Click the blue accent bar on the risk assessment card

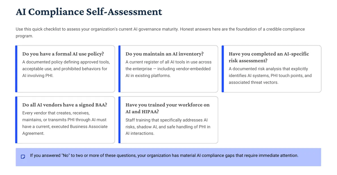[x=223, y=69]
